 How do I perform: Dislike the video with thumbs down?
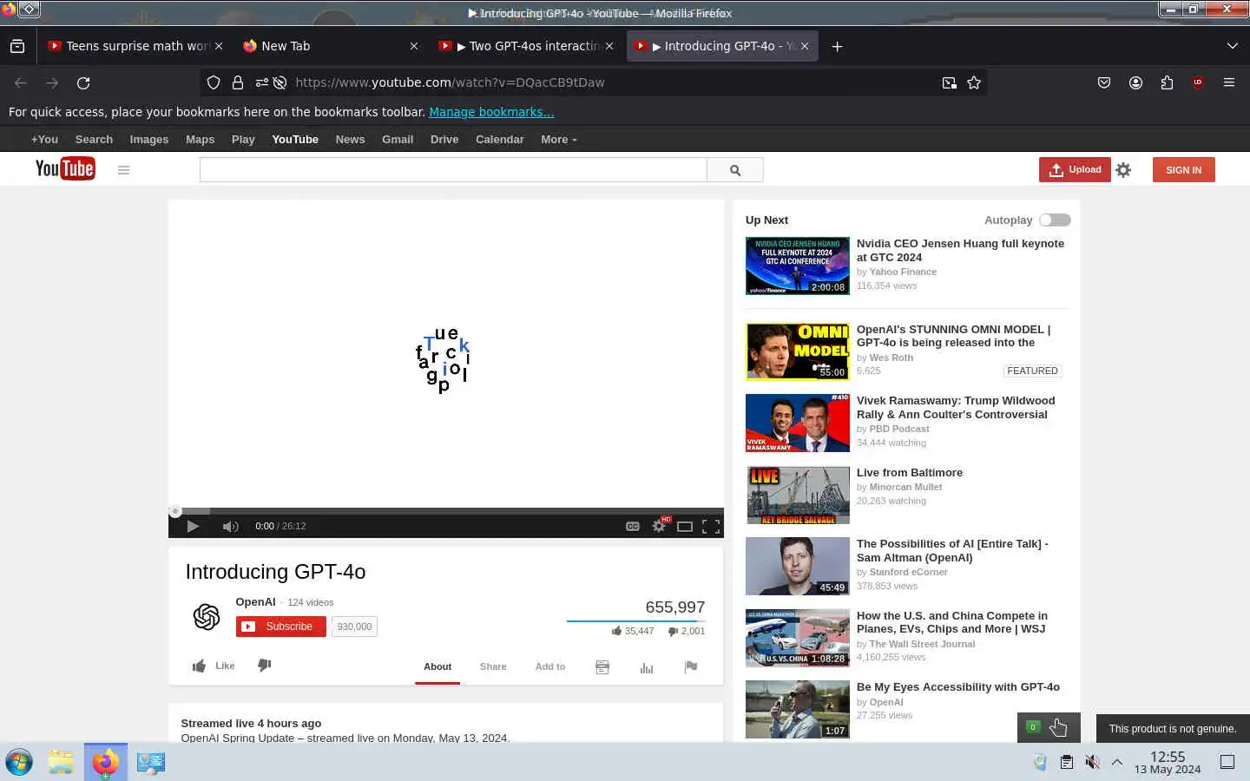265,665
